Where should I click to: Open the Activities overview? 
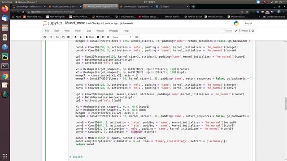pos(7,2)
